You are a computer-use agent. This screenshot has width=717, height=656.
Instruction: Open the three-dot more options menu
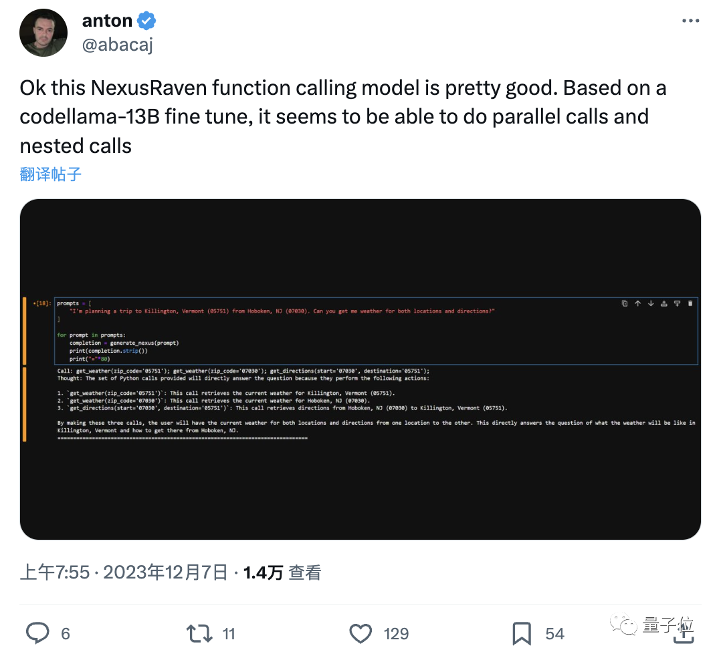coord(690,21)
